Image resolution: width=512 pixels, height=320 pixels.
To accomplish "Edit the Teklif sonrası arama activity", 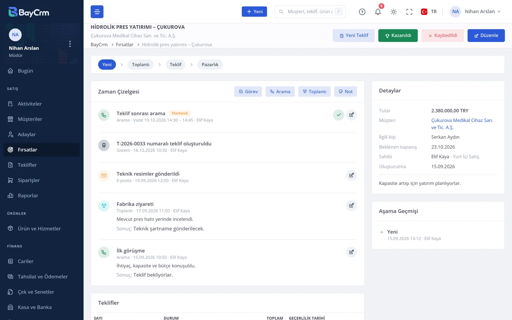I will click(351, 115).
